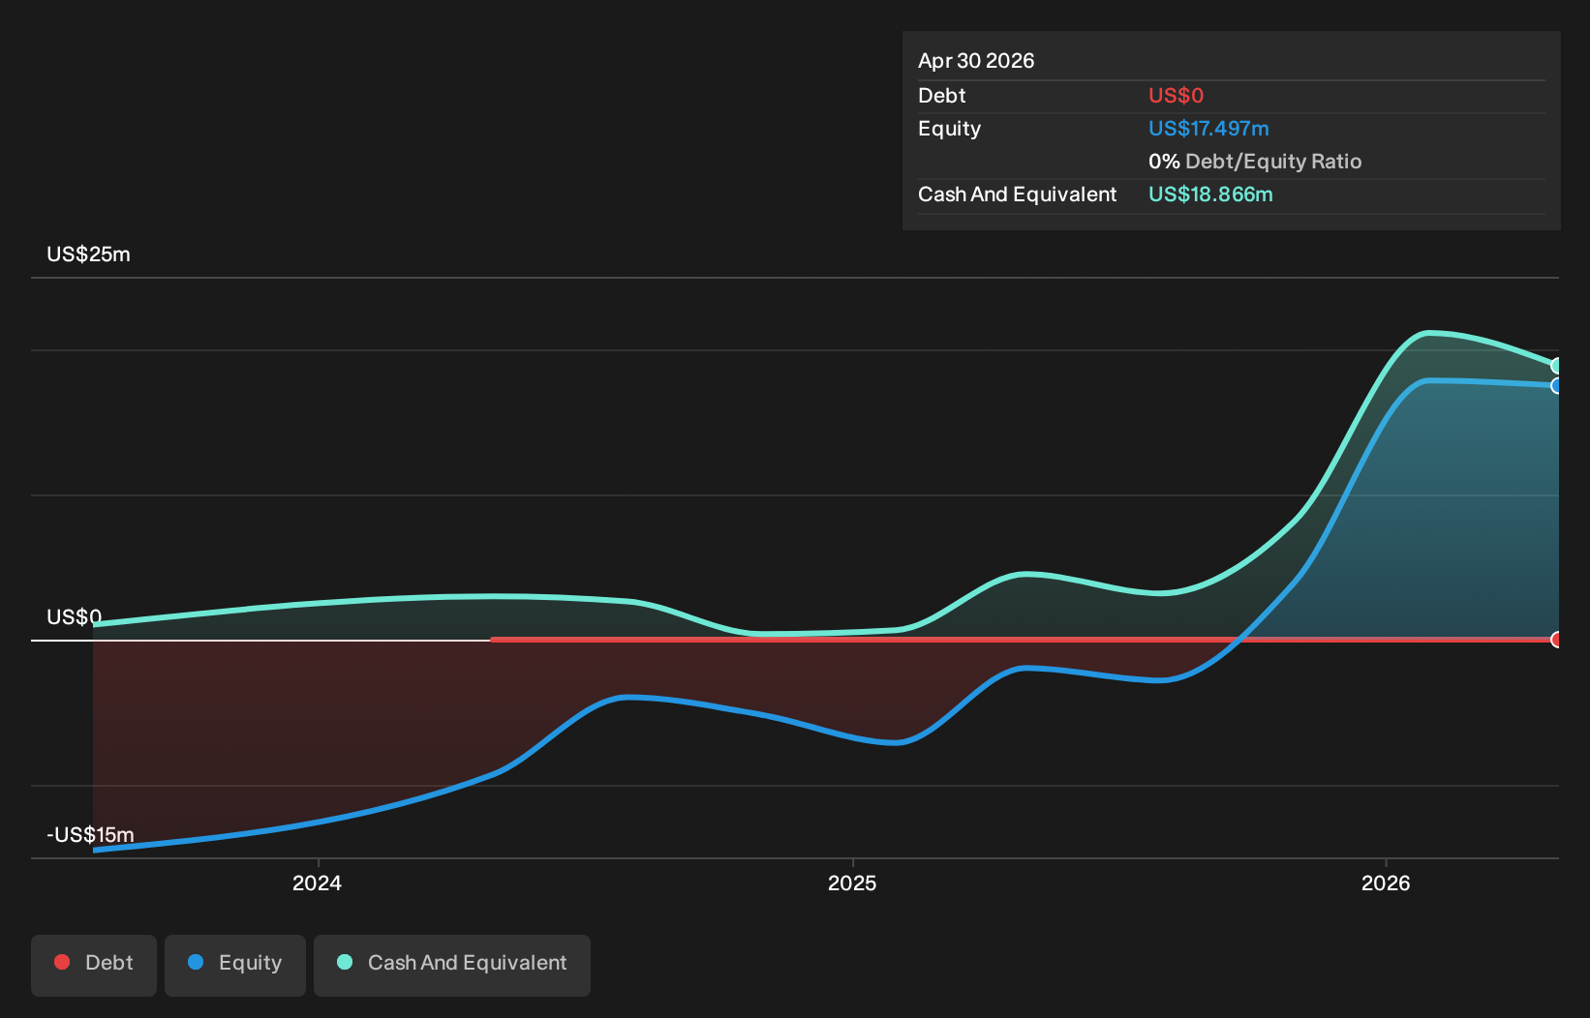Click the red Debt legend dot
This screenshot has width=1590, height=1018.
click(62, 962)
